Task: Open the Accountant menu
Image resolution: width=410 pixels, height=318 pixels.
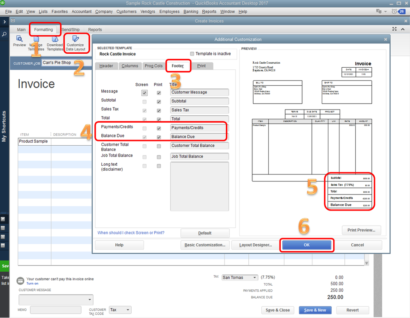Action: coord(82,11)
